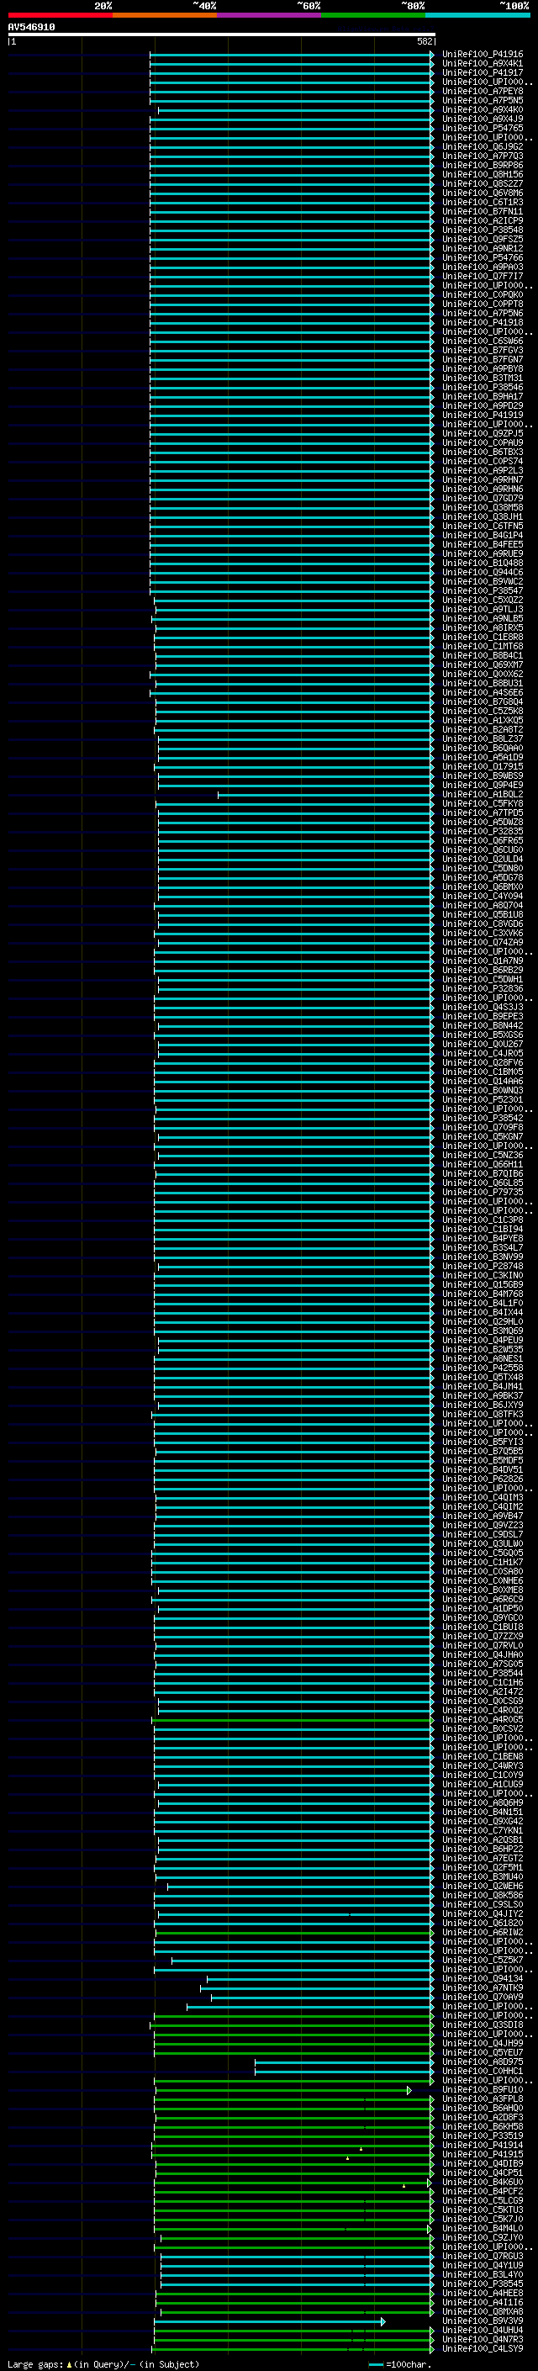This screenshot has width=538, height=2371.
Task: Select hit label UniRef100_A9TLJ3
Action: click(483, 609)
